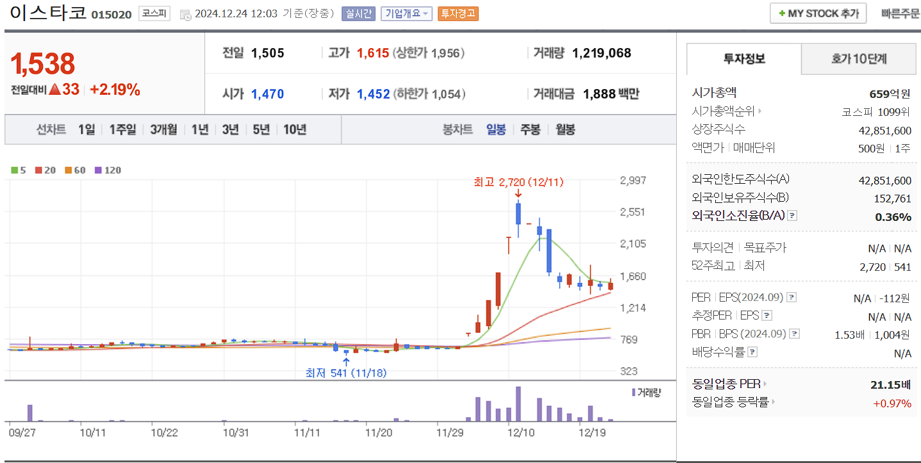The height and width of the screenshot is (463, 921).
Task: Click the MY STOCK 추가 button
Action: point(818,13)
